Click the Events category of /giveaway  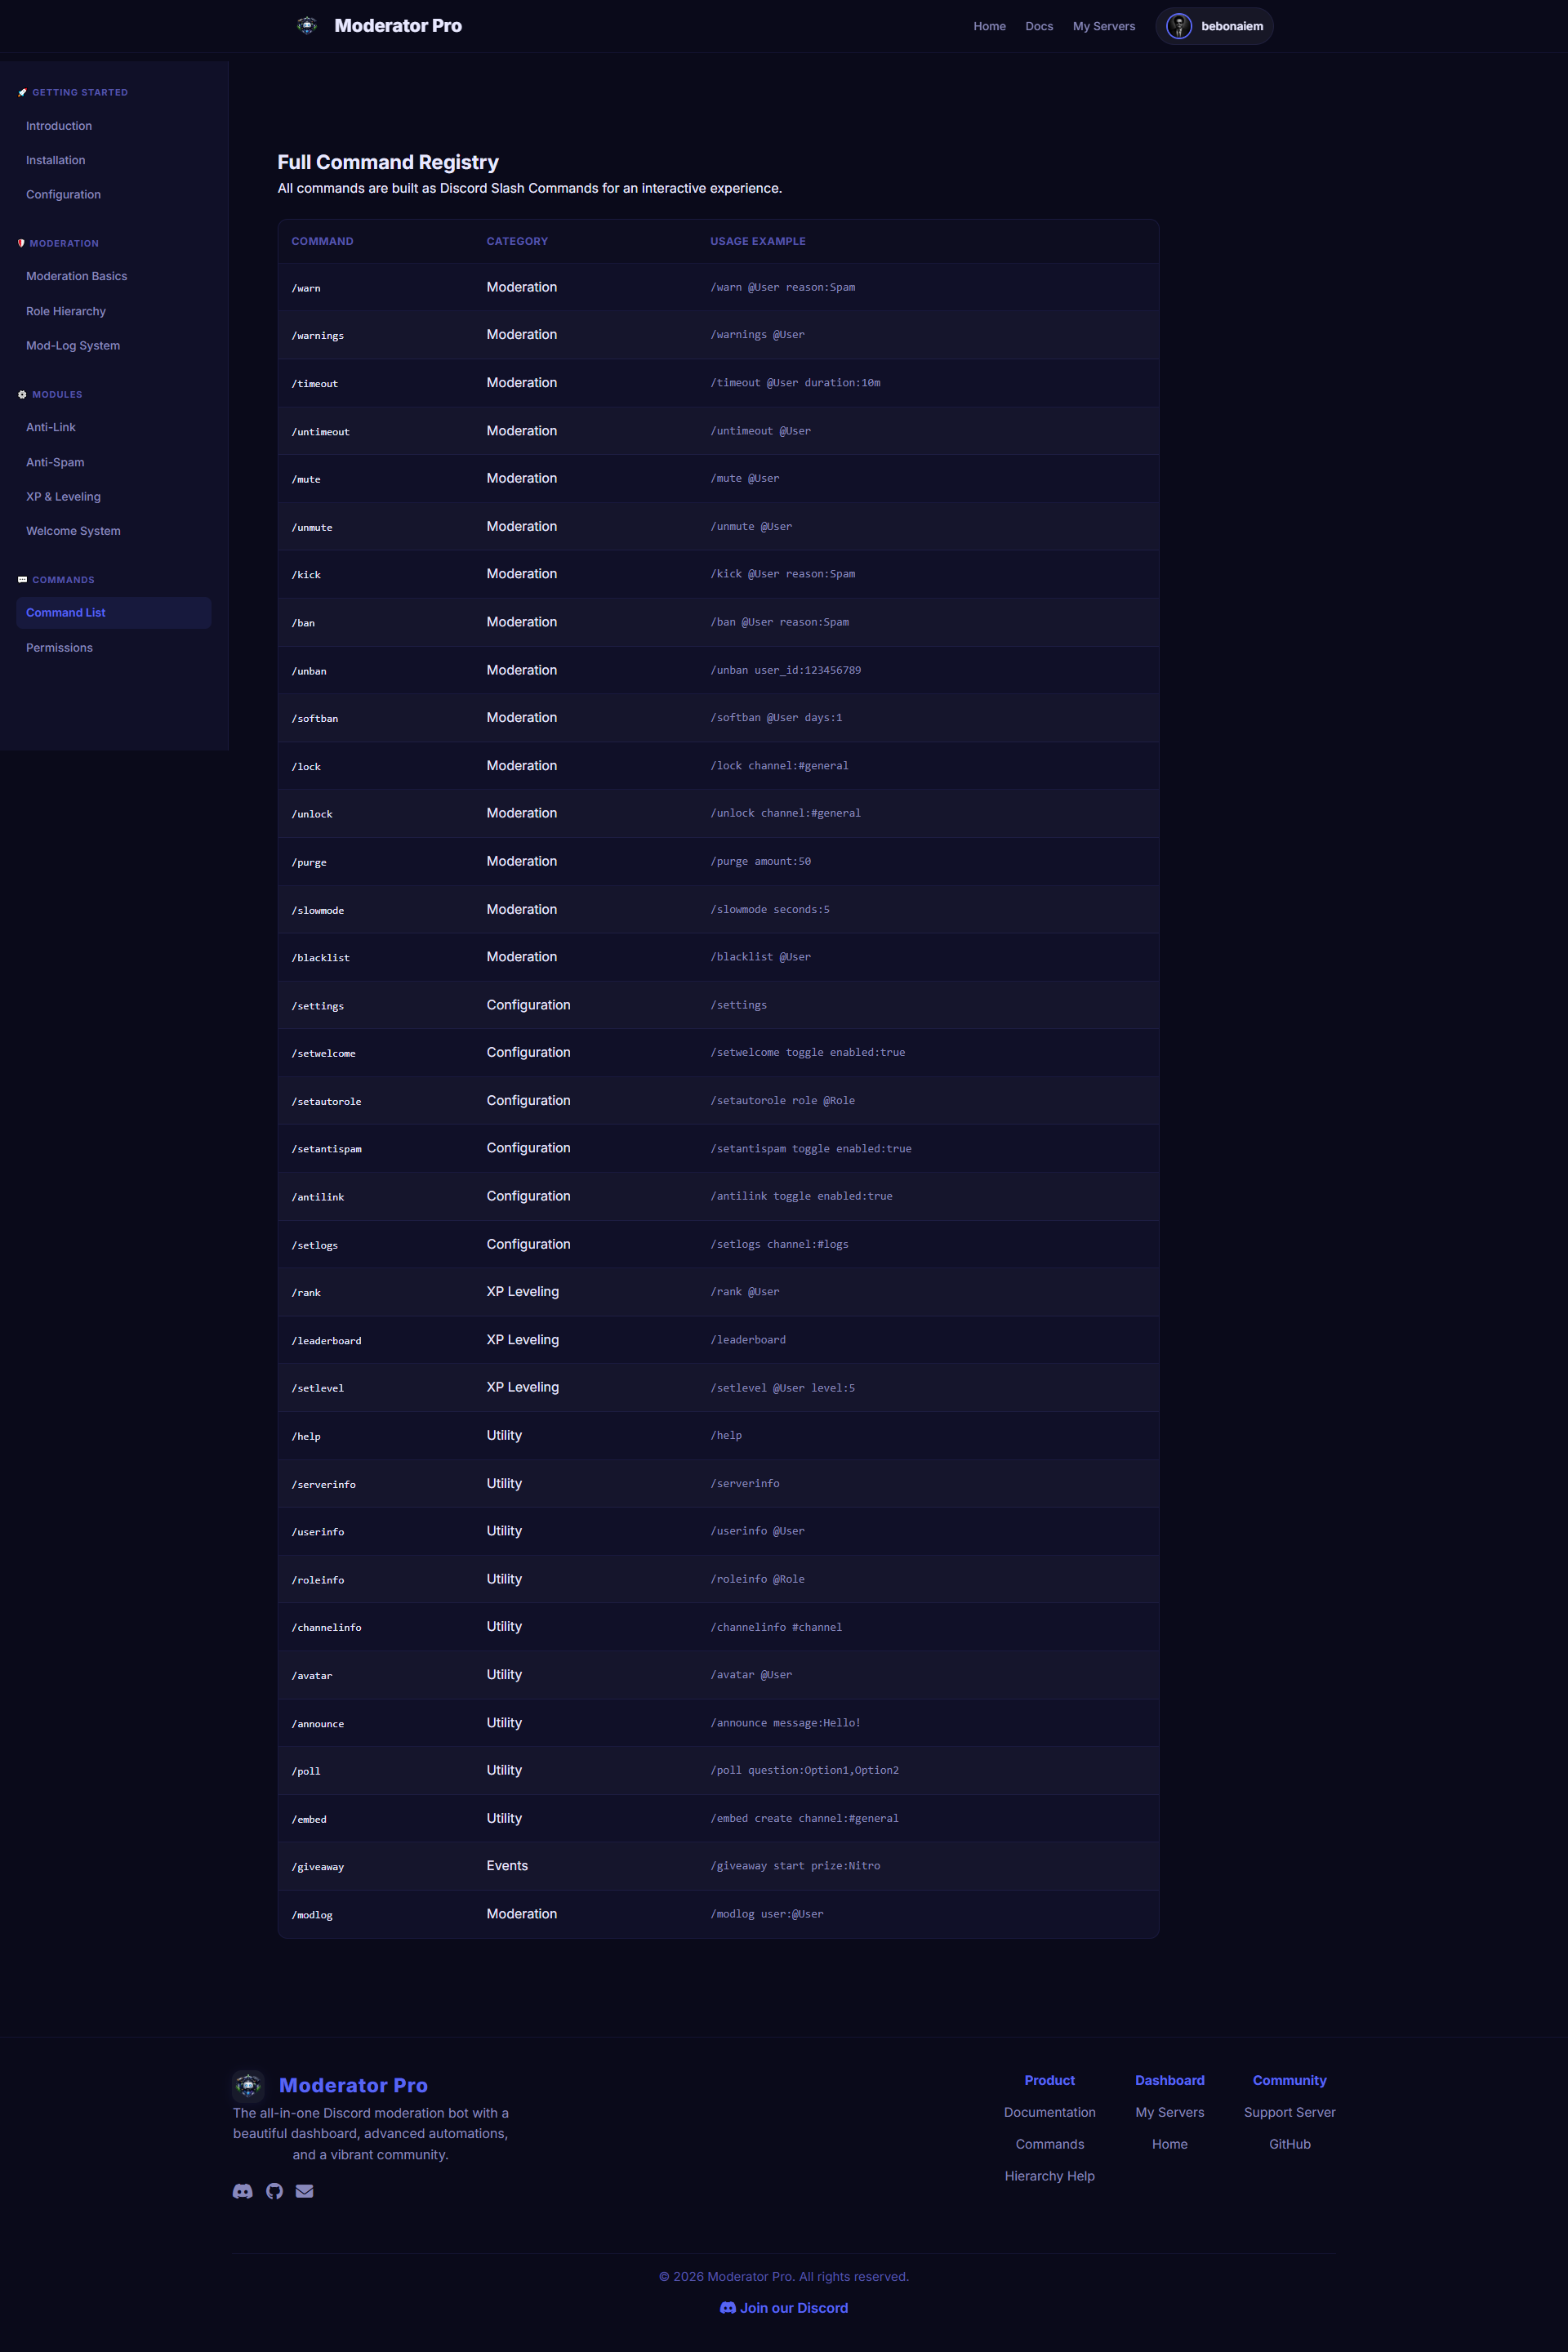coord(507,1866)
